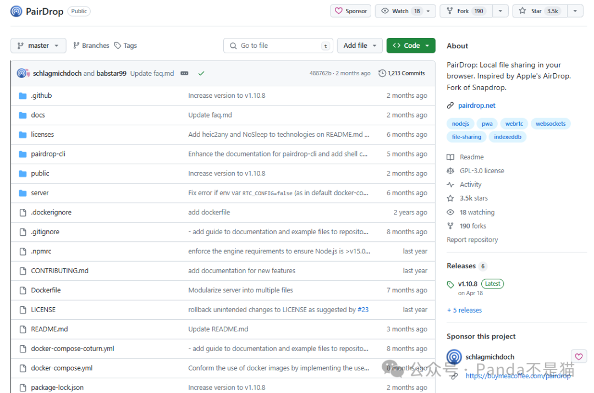Viewport: 594px width, 393px height.
Task: Open the Star lists dropdown arrow
Action: 575,11
